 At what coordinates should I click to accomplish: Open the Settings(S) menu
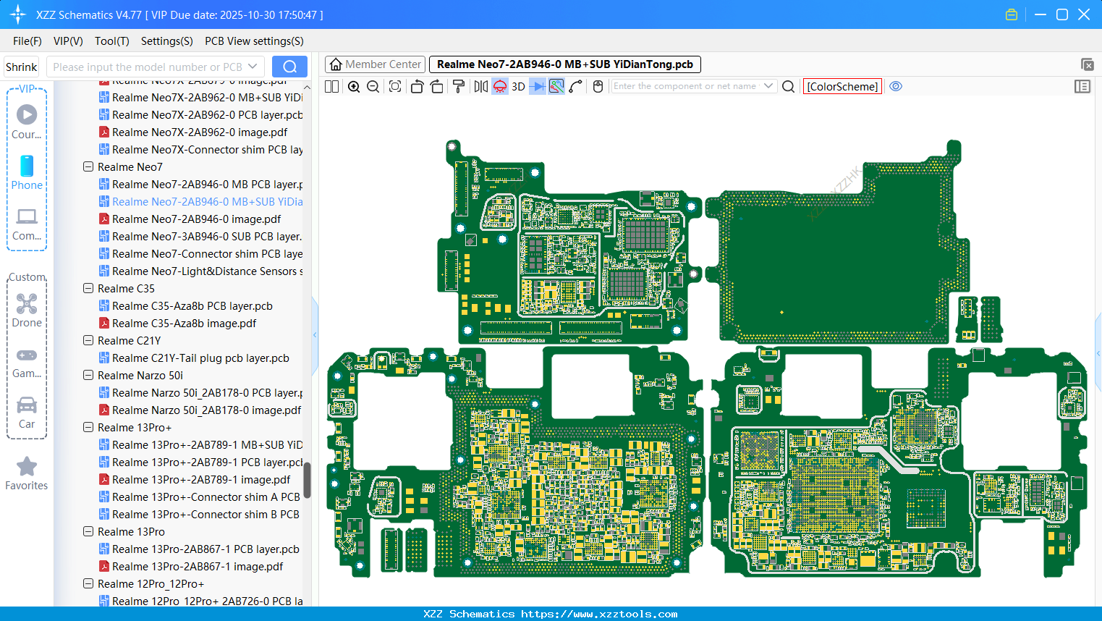click(x=167, y=41)
